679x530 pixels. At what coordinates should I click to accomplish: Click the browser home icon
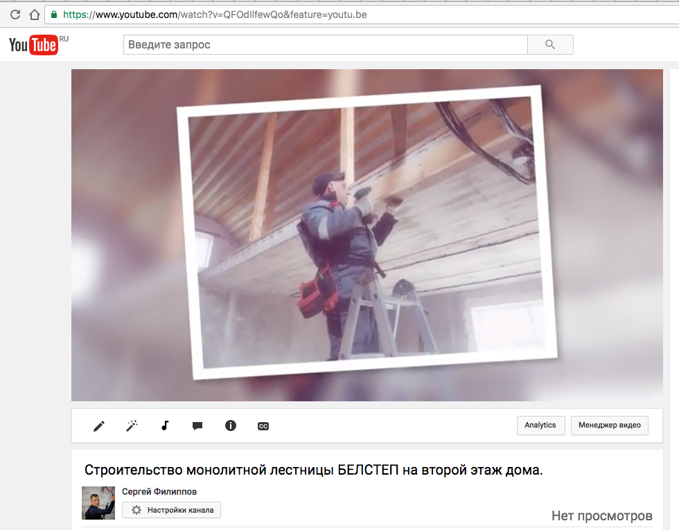pos(34,15)
